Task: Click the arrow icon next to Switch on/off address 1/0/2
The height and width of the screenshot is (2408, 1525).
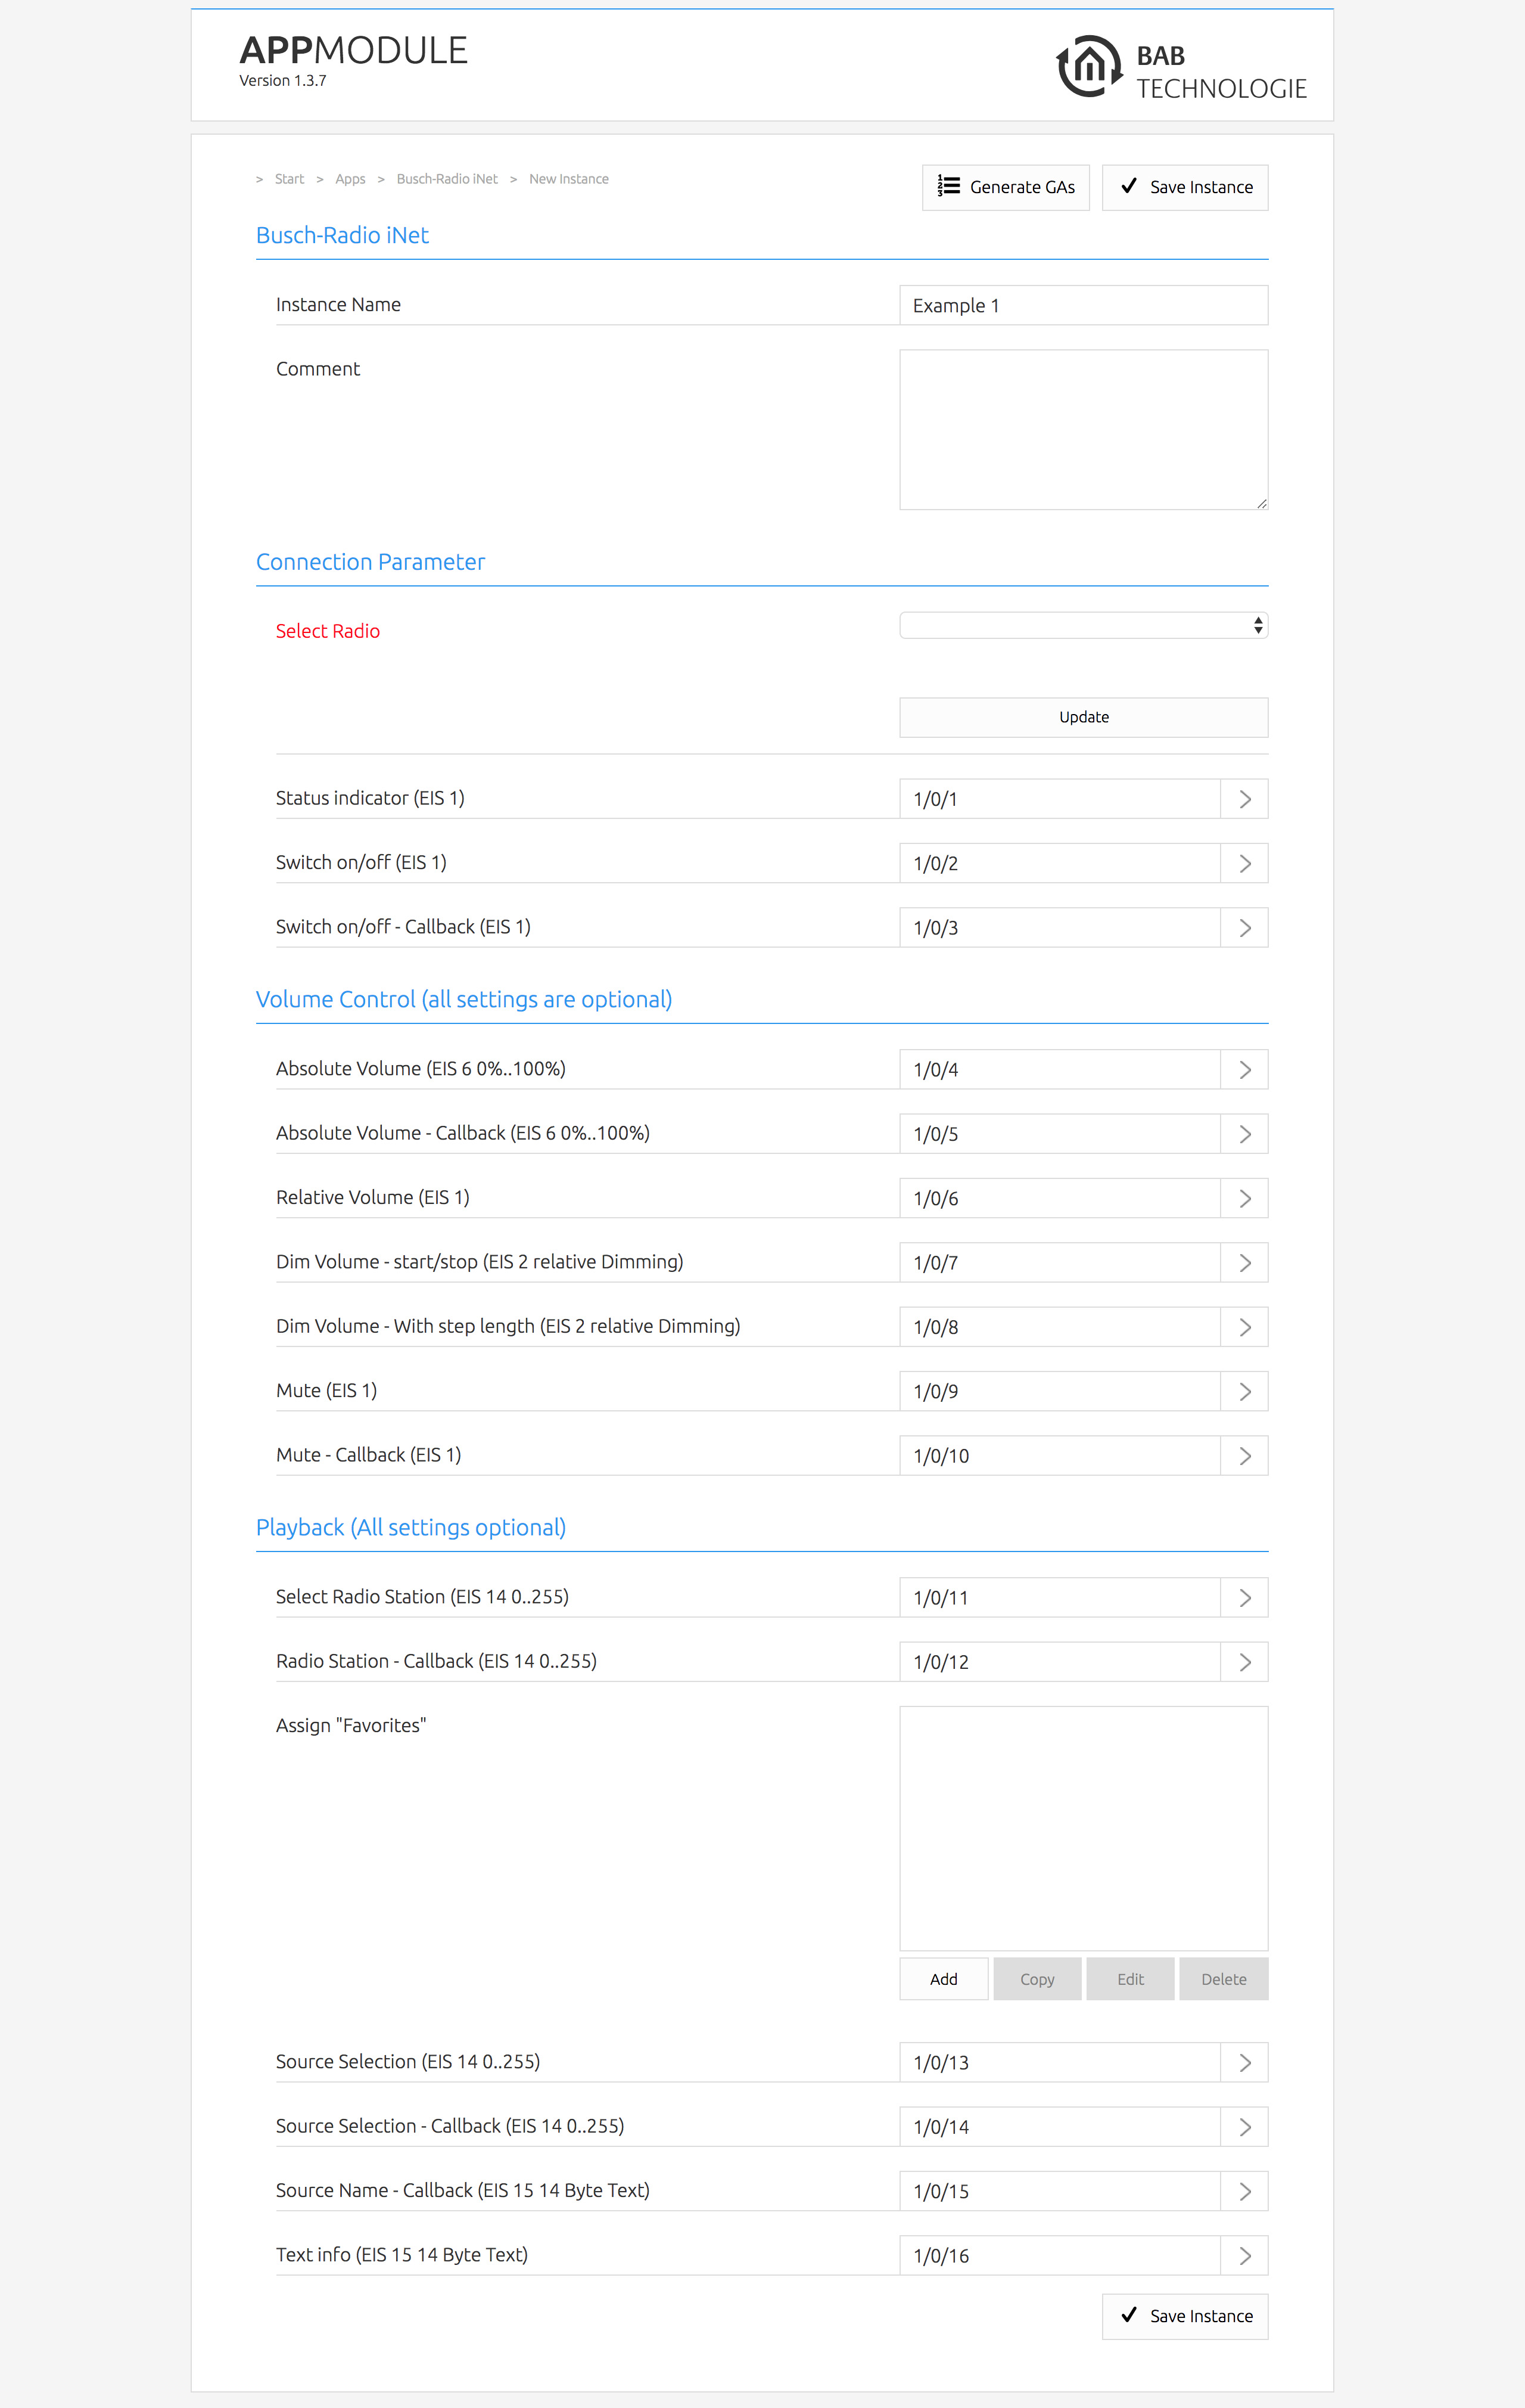Action: [x=1244, y=863]
